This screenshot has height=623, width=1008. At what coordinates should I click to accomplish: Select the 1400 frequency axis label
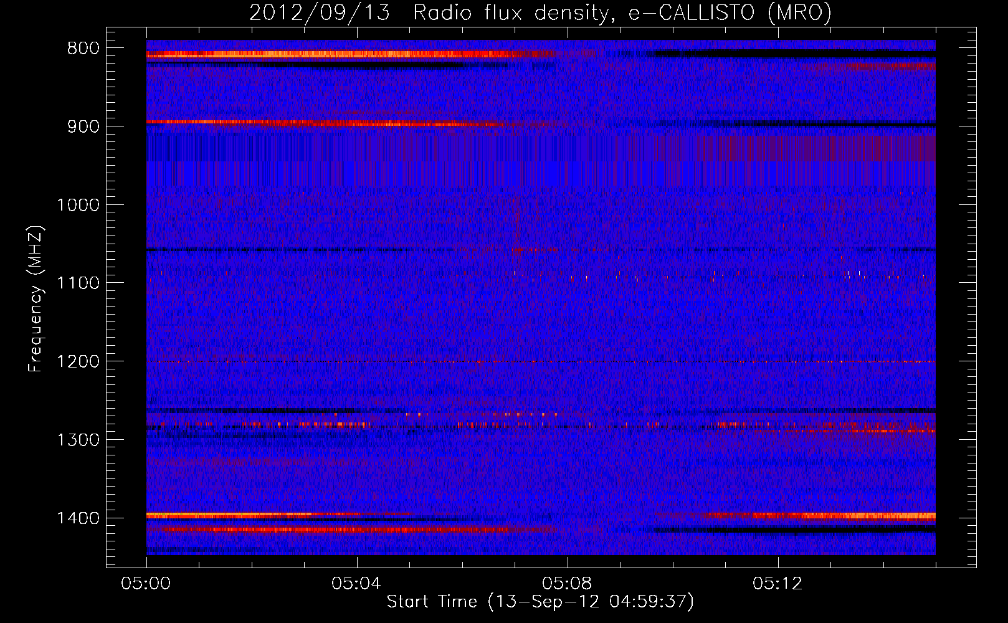78,518
